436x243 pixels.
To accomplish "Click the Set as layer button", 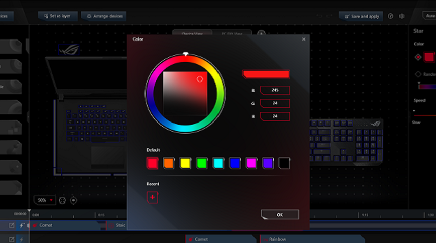I will tap(57, 16).
